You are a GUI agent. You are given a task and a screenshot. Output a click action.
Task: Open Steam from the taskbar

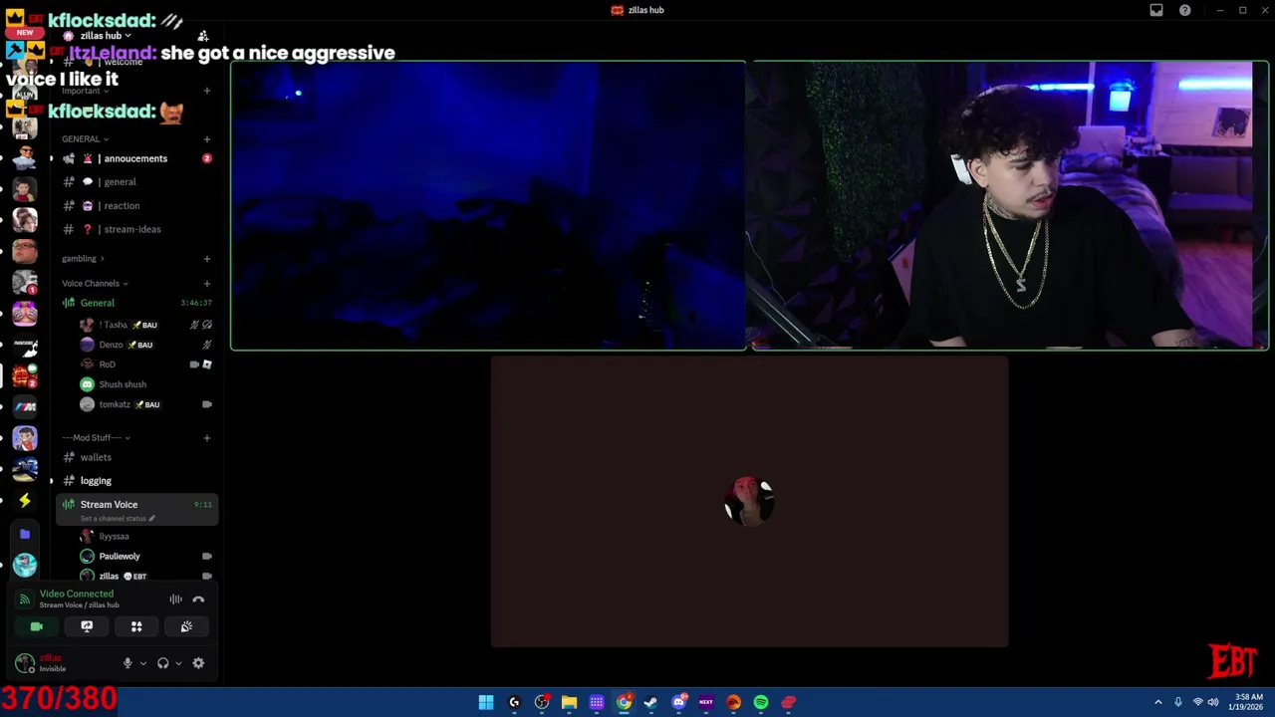pyautogui.click(x=651, y=702)
